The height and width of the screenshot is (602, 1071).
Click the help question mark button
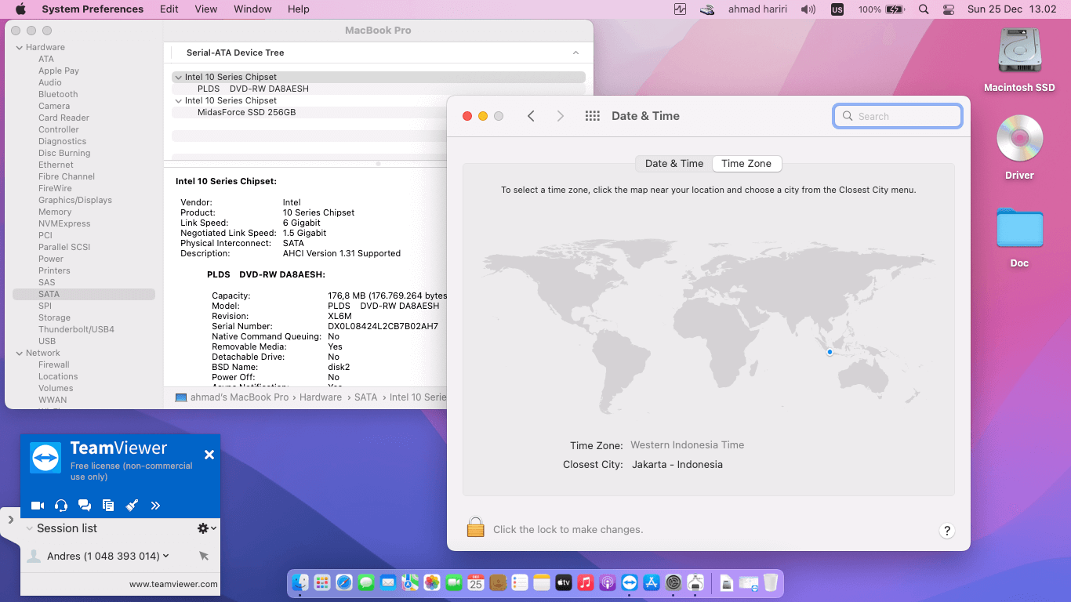[947, 531]
